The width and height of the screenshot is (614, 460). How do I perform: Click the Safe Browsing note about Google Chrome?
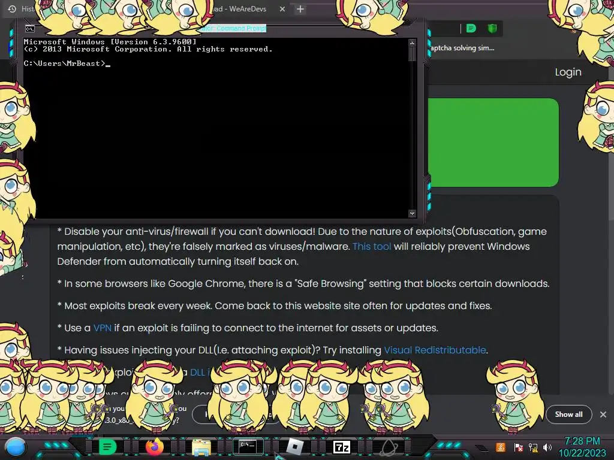pyautogui.click(x=303, y=283)
